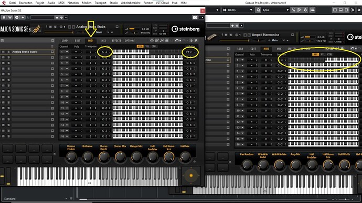The height and width of the screenshot is (203, 362).
Task: Click the Hall Room Size knob in front window
Action: [169, 156]
